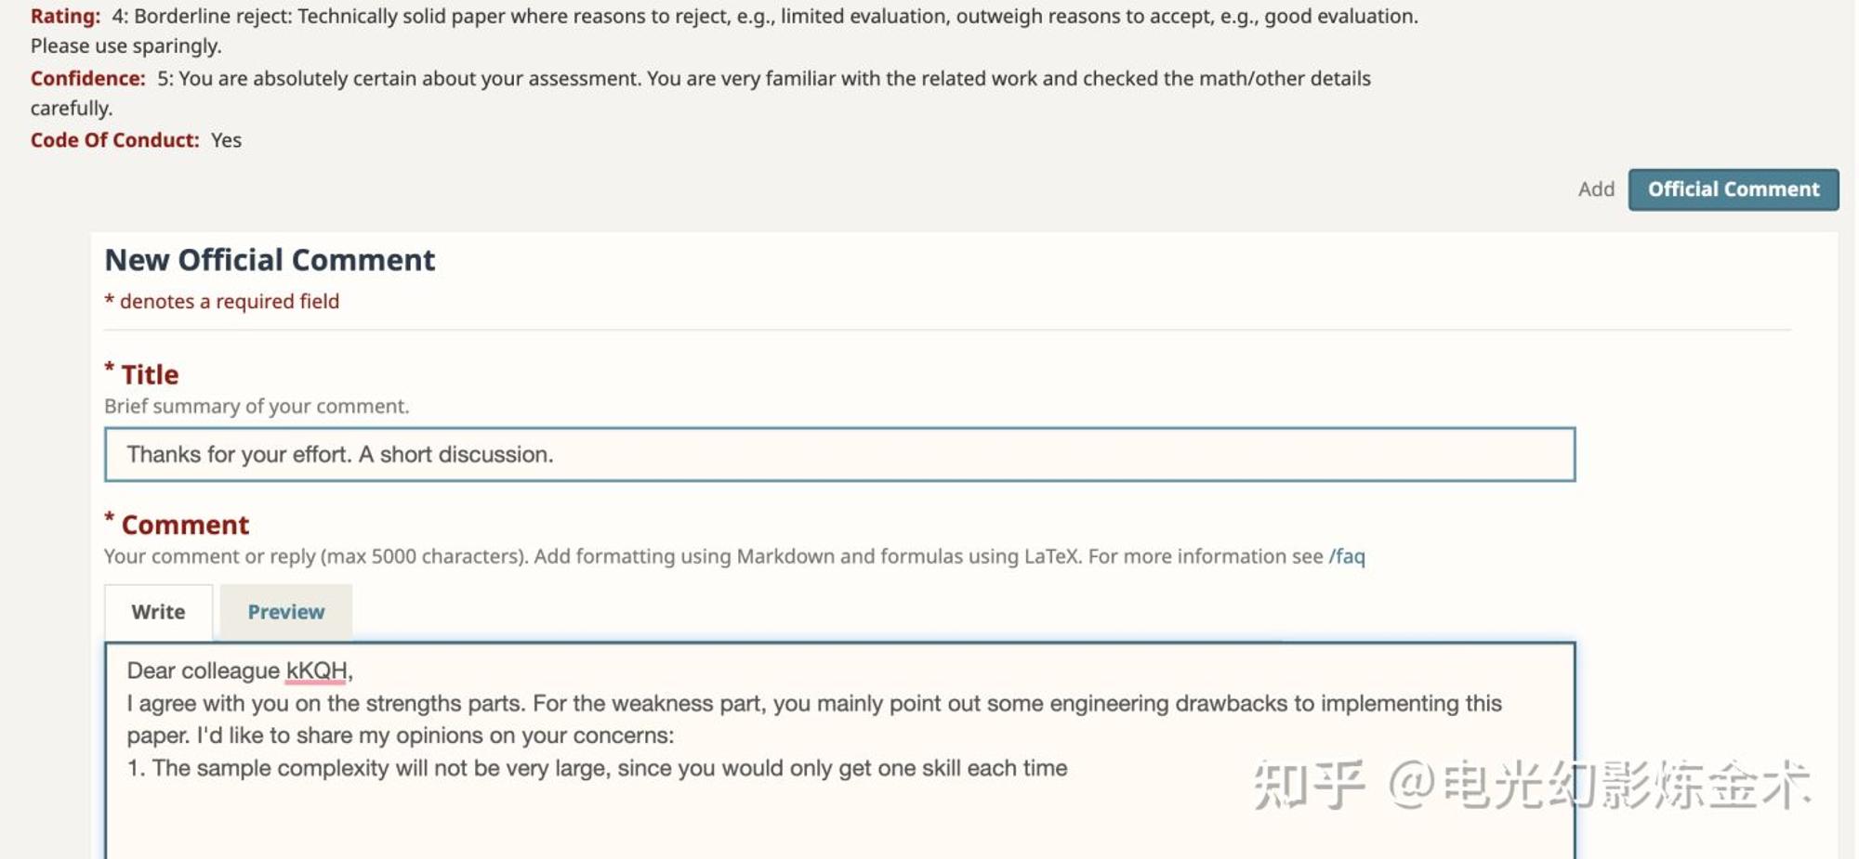1859x859 pixels.
Task: Place cursor in the 'sample complexity' line
Action: pos(597,768)
